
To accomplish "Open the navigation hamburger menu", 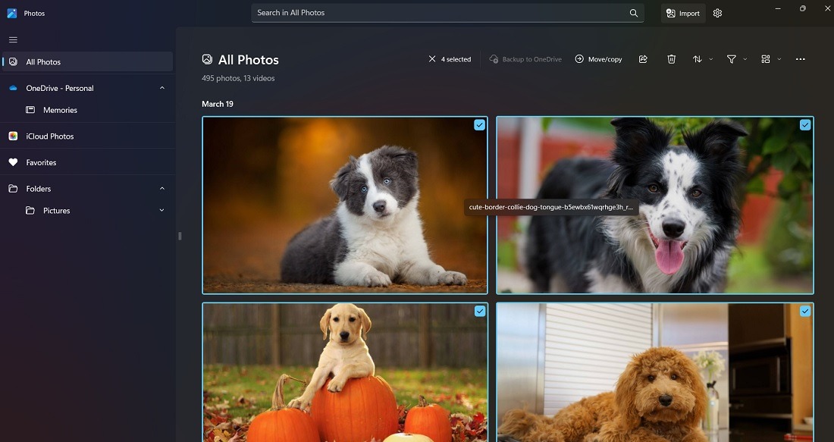I will click(x=13, y=39).
